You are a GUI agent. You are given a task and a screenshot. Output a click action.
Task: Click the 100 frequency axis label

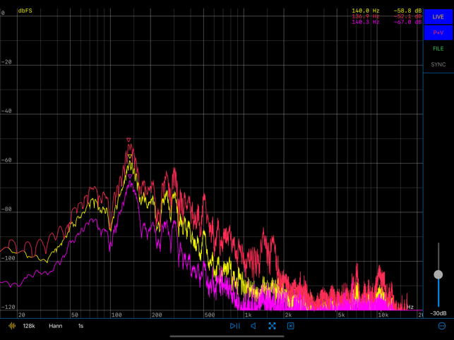pos(117,315)
